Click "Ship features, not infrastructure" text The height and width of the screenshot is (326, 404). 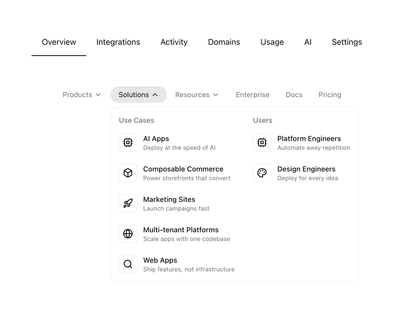coord(189,269)
